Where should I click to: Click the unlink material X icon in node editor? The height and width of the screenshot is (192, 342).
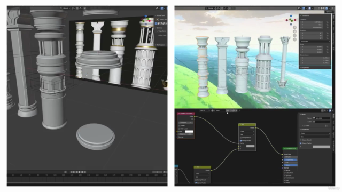point(236,111)
